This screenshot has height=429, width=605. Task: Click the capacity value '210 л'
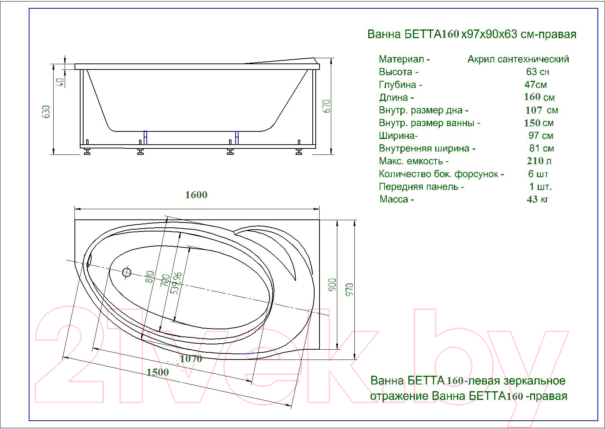539,161
